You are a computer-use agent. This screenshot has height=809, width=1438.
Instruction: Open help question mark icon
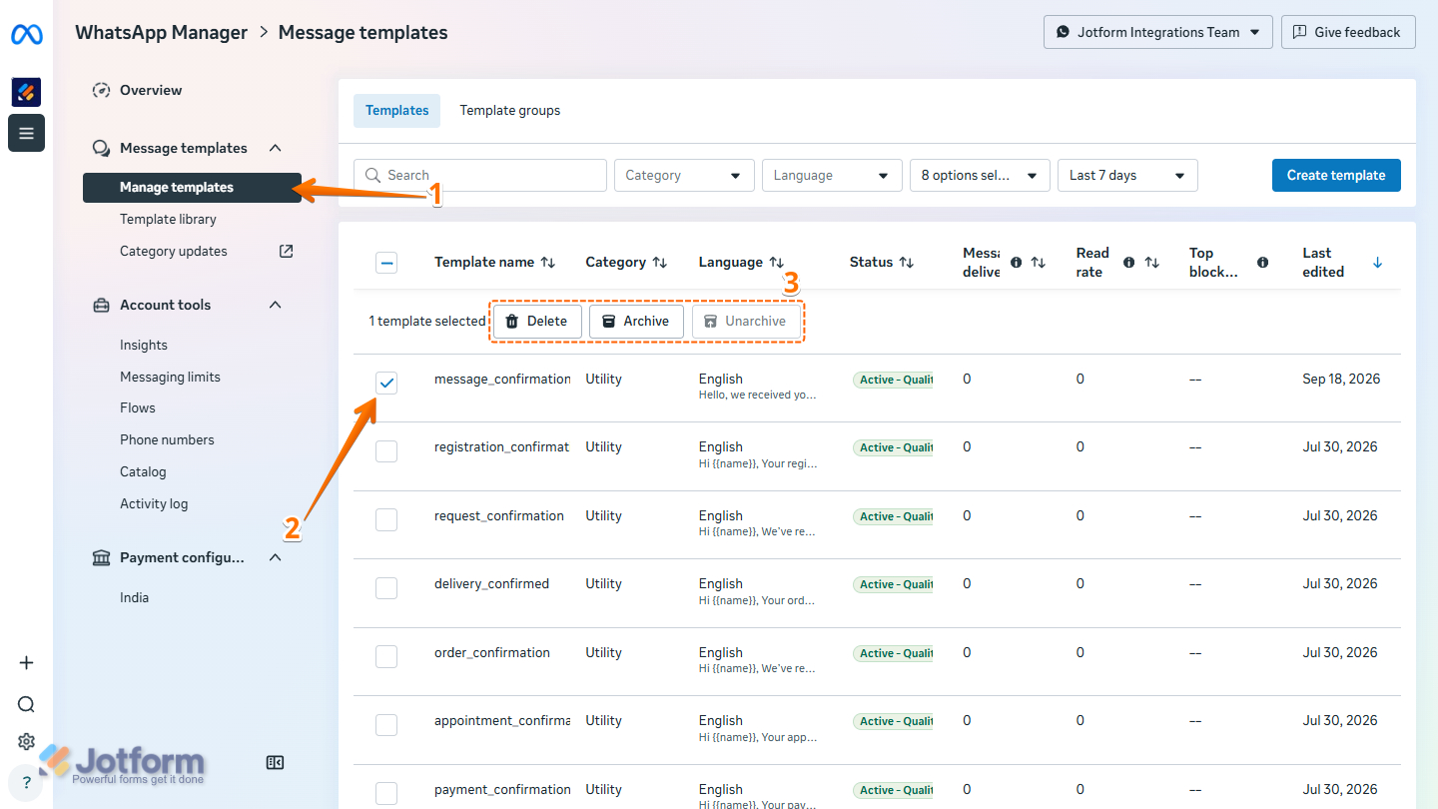pos(26,784)
